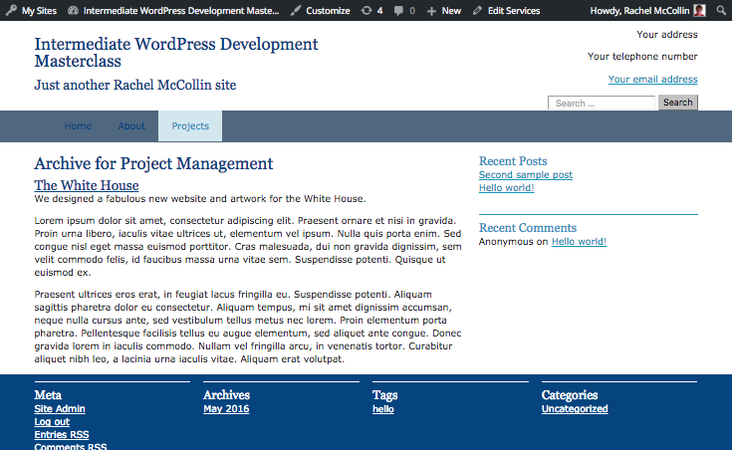
Task: Focus the Search input field
Action: pyautogui.click(x=602, y=103)
